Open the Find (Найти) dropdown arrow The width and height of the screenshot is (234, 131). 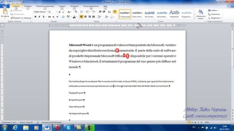click(x=218, y=11)
